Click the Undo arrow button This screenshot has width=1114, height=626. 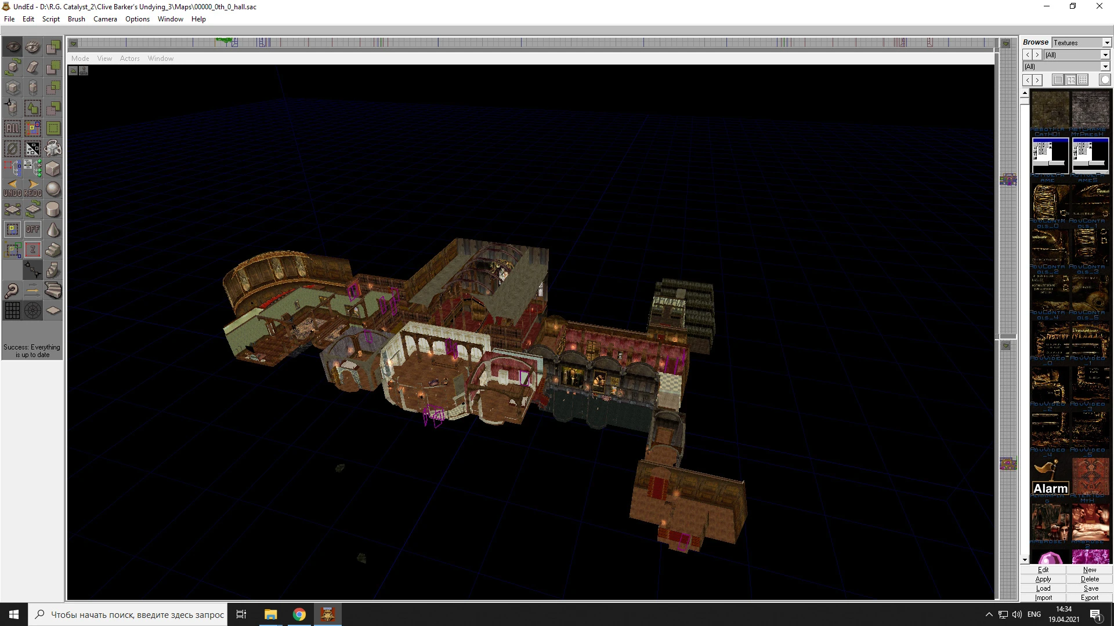(x=12, y=188)
